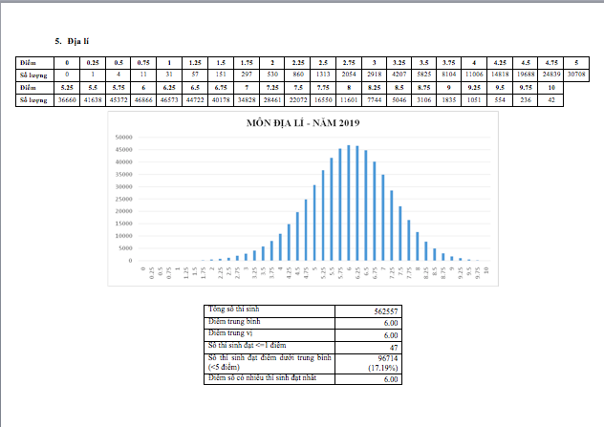Image resolution: width=604 pixels, height=427 pixels.
Task: Click the count cell 19688
Action: coord(526,75)
